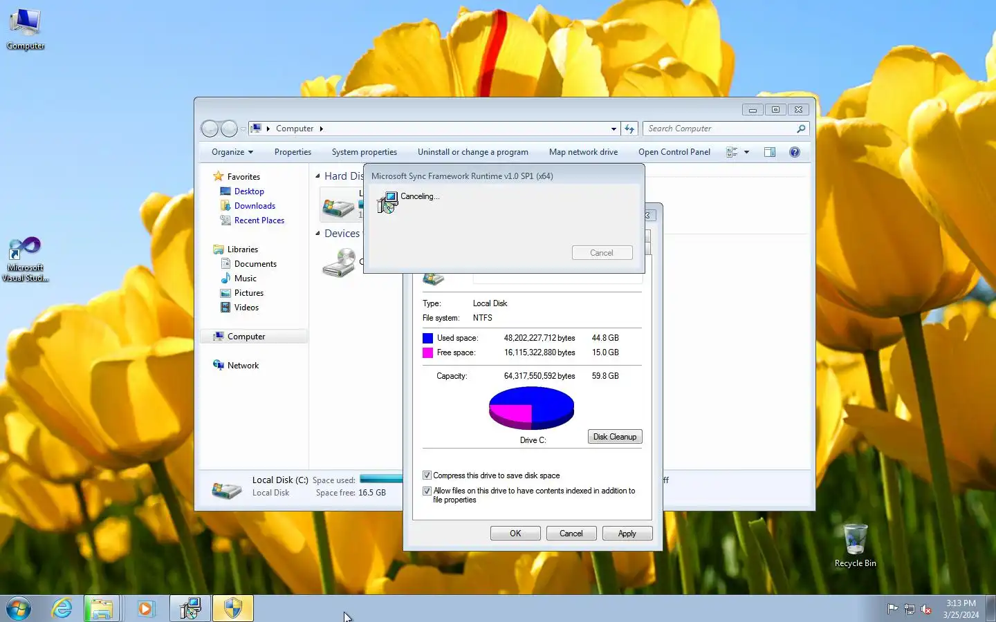Click the search magnifier icon
The width and height of the screenshot is (996, 622).
click(801, 129)
